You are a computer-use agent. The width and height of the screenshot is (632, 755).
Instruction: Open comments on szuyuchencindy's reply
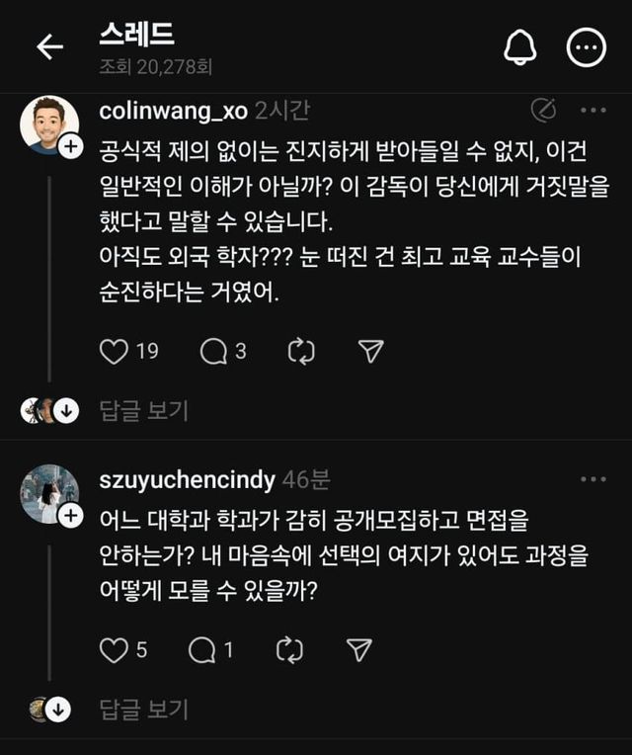[201, 649]
